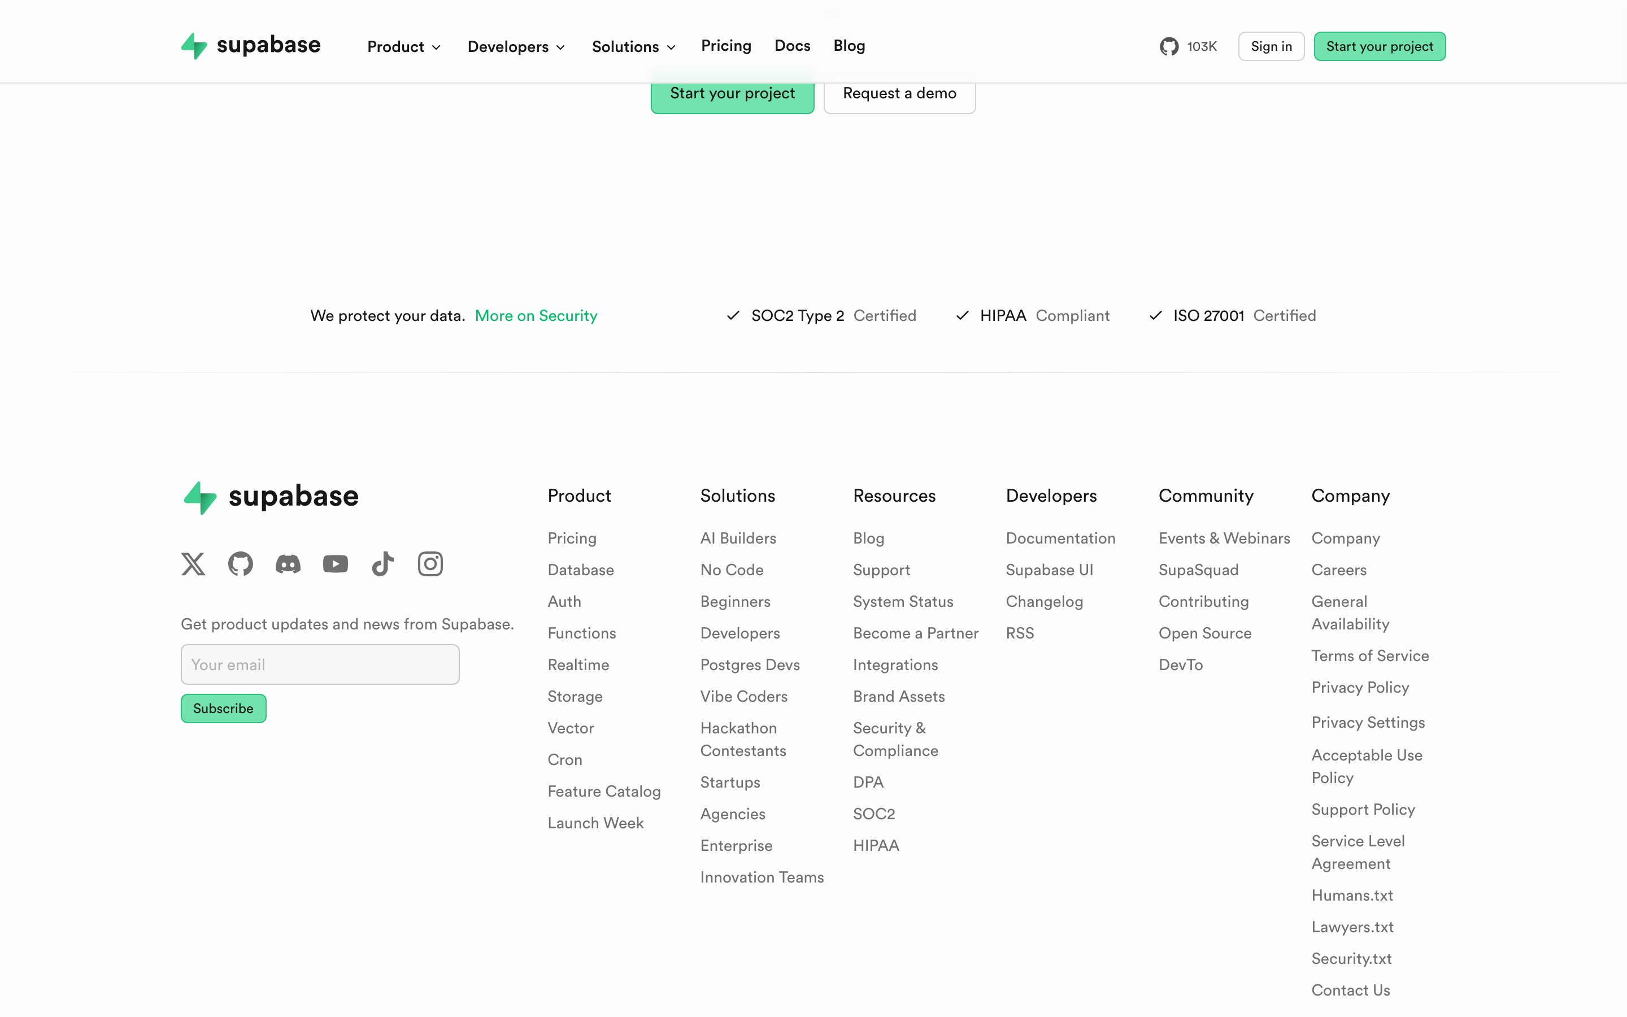Open the SupaSquad link

[x=1198, y=570]
